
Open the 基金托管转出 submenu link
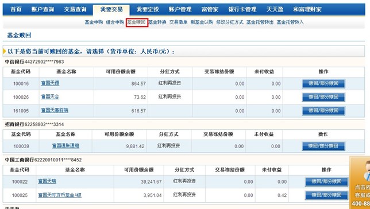coord(260,22)
